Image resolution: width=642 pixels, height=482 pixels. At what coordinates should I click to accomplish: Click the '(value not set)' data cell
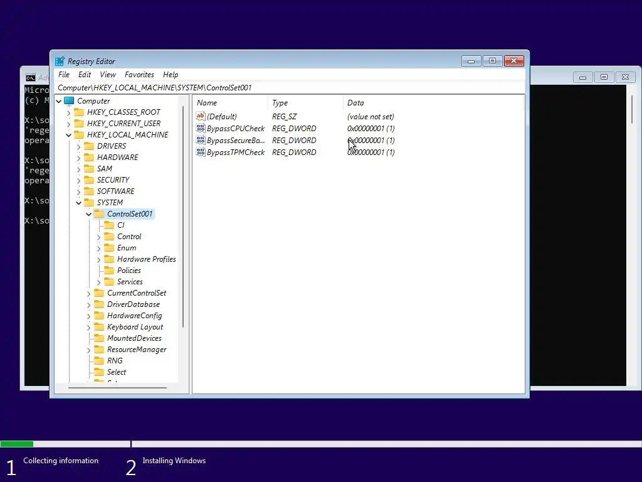coord(371,116)
